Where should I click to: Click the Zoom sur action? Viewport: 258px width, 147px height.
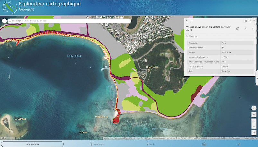(x=192, y=36)
